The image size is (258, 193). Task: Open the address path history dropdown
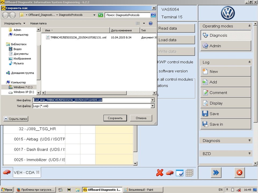click(94, 15)
